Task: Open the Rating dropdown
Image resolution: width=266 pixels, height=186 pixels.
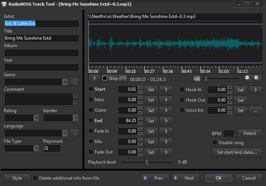Action: pos(36,118)
